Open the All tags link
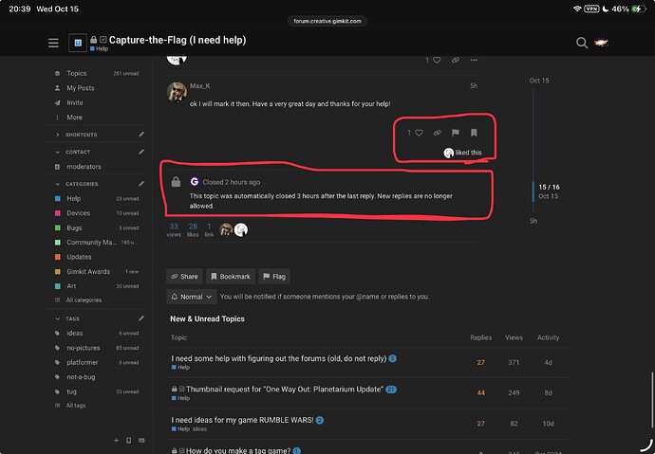Viewport: 655px width, 454px height. (76, 406)
